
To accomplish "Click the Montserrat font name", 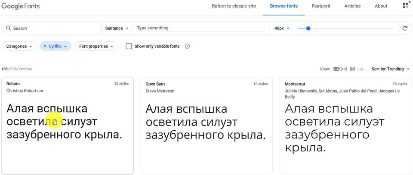I will [x=295, y=84].
